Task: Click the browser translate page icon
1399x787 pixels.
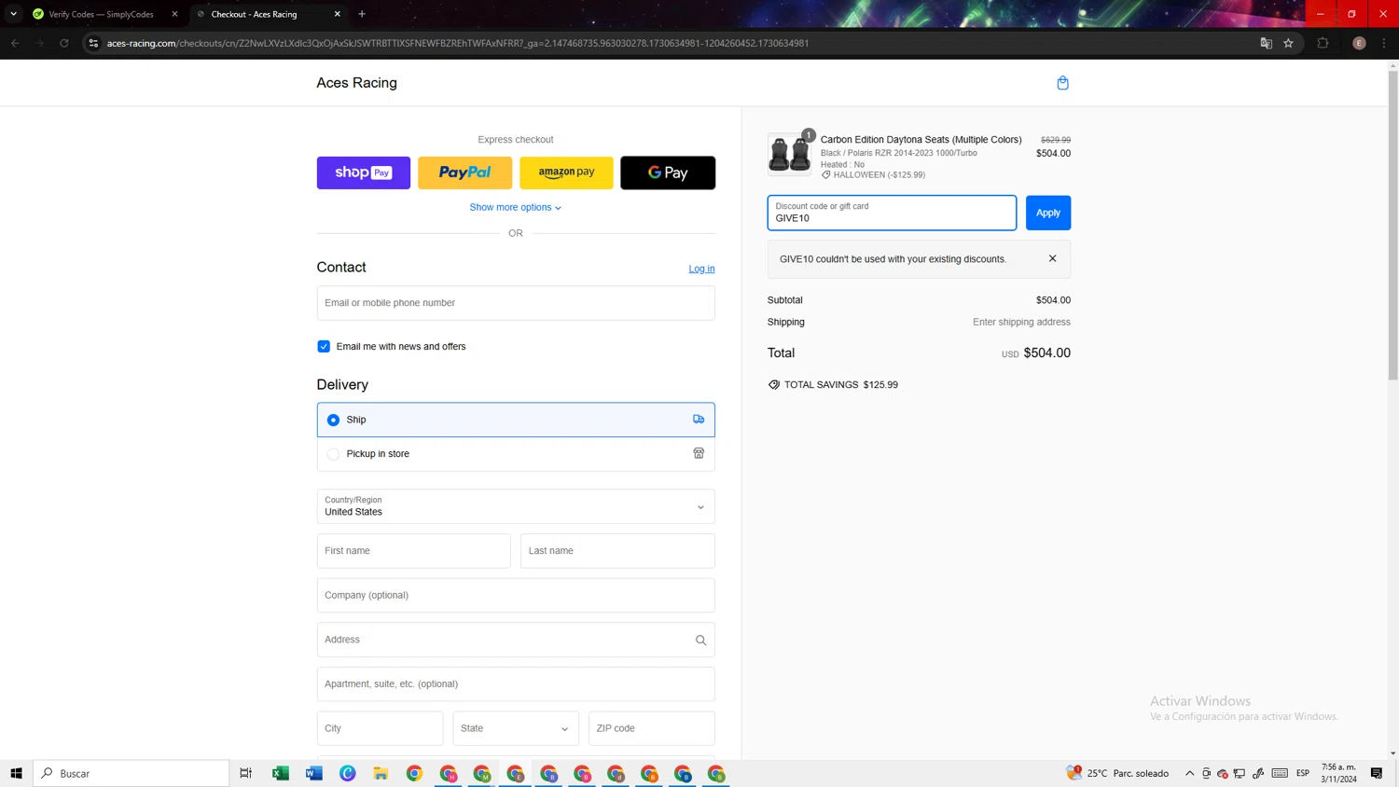Action: tap(1266, 43)
